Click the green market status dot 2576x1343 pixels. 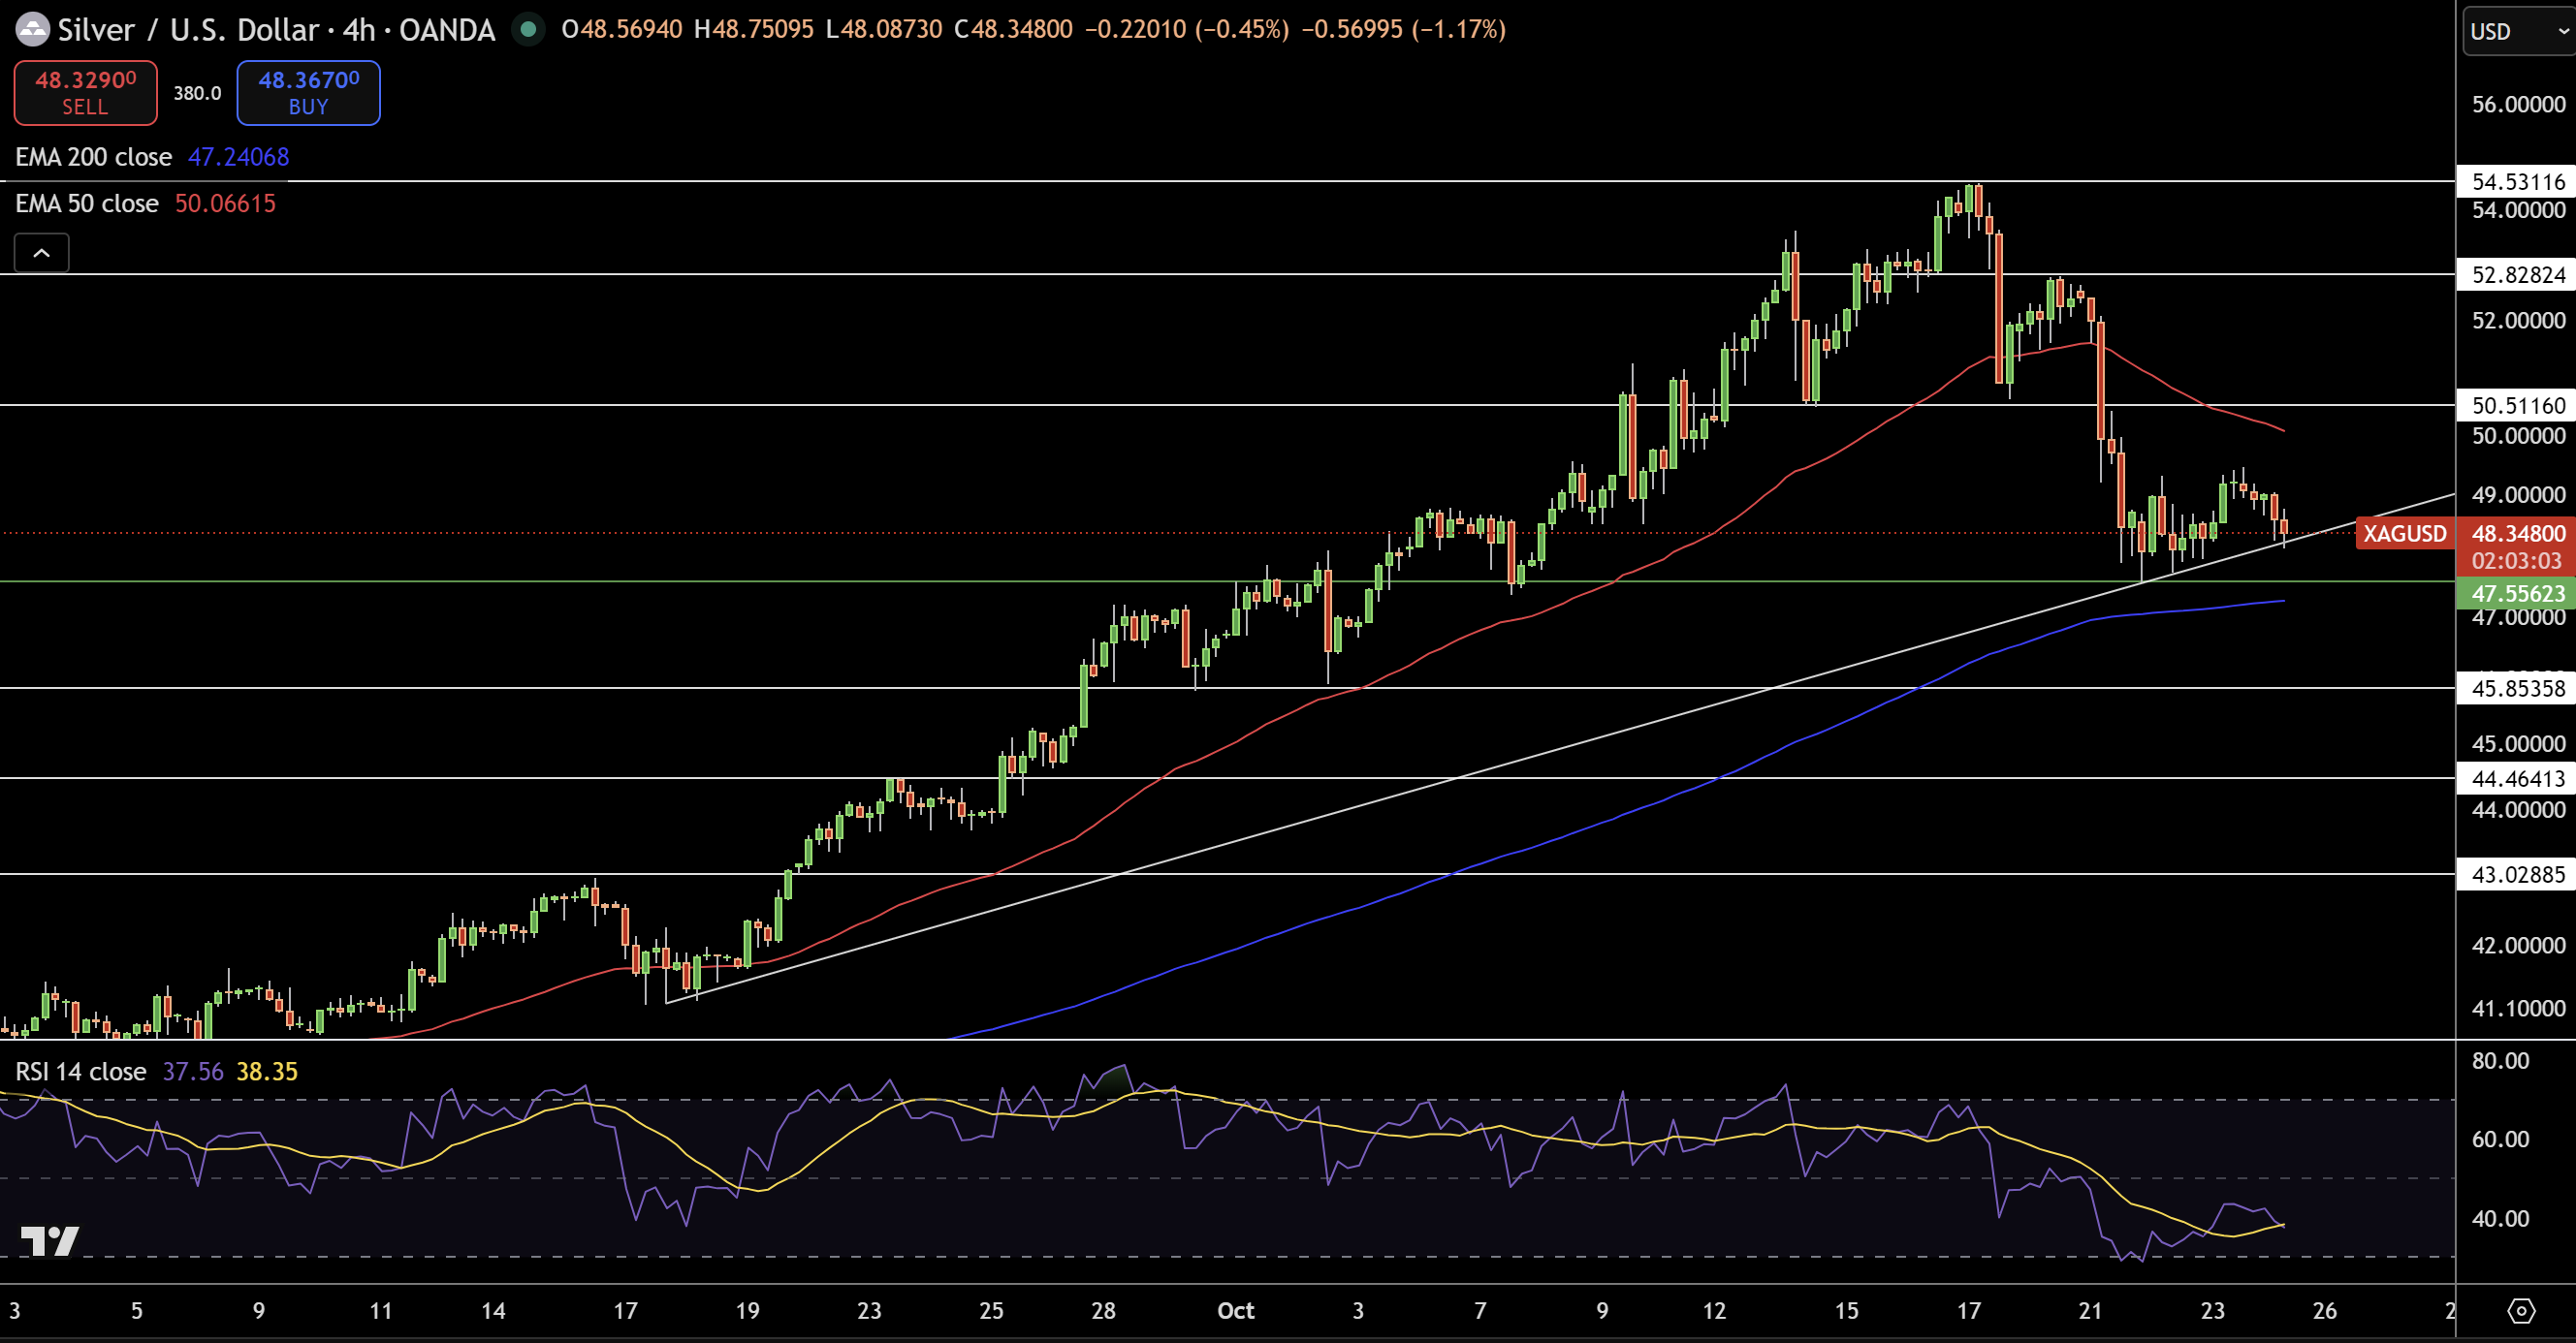tap(528, 29)
